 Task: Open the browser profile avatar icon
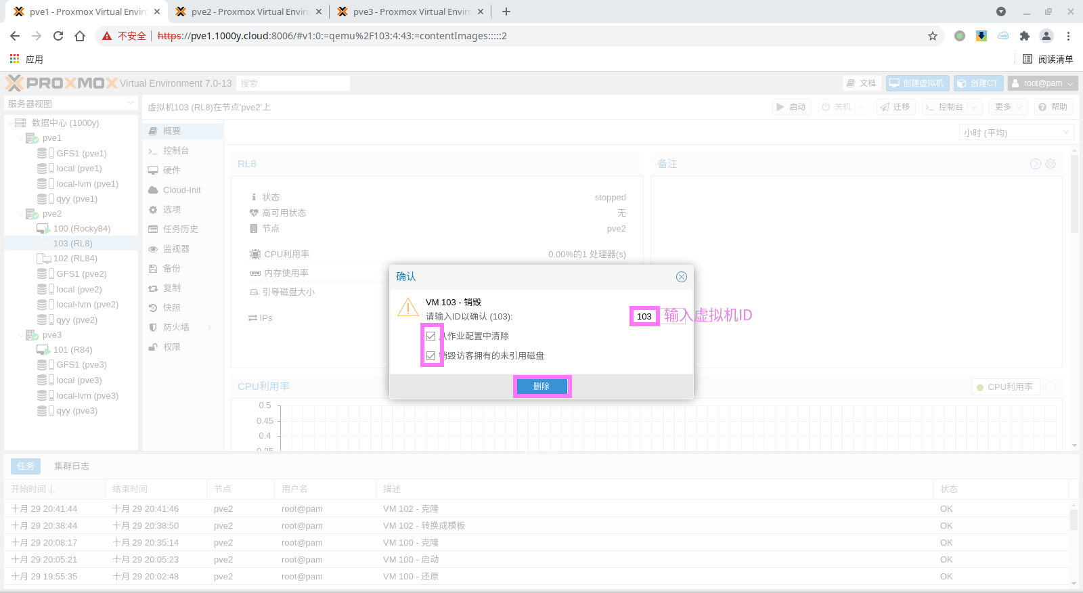tap(1046, 36)
